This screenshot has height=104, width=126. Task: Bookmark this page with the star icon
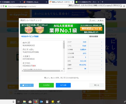click(124, 6)
